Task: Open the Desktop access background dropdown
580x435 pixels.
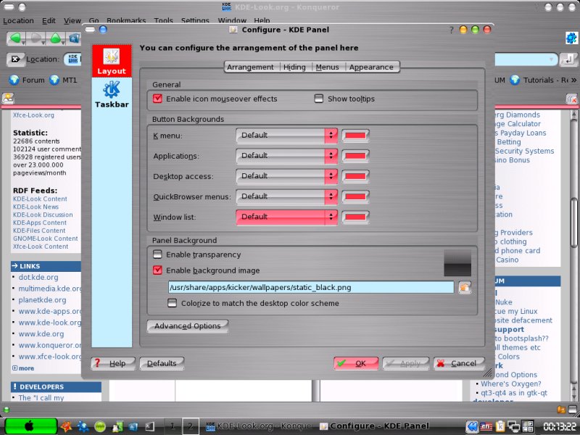Action: [x=286, y=176]
